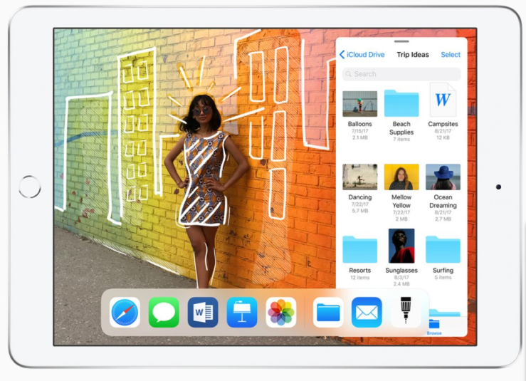Click the Trip Ideas title

[413, 54]
